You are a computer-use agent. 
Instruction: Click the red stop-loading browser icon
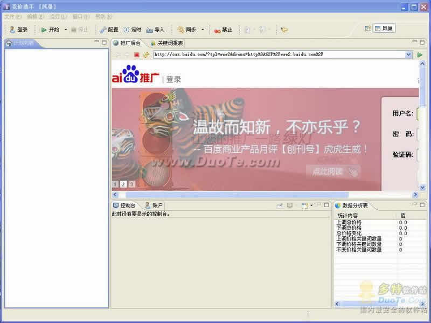click(137, 54)
